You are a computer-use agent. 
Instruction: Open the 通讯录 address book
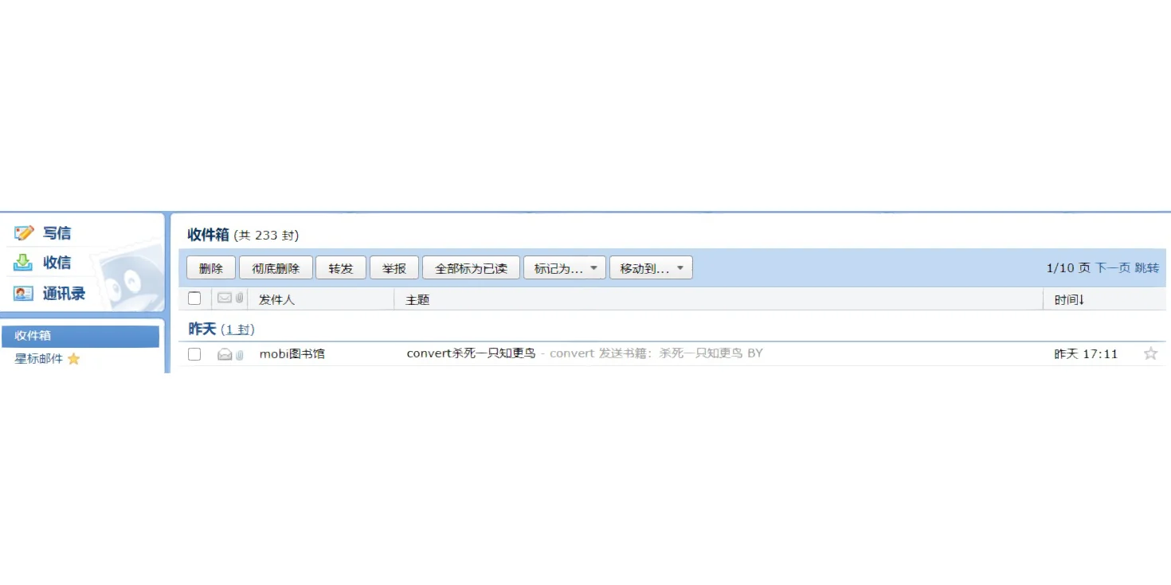[x=64, y=294]
